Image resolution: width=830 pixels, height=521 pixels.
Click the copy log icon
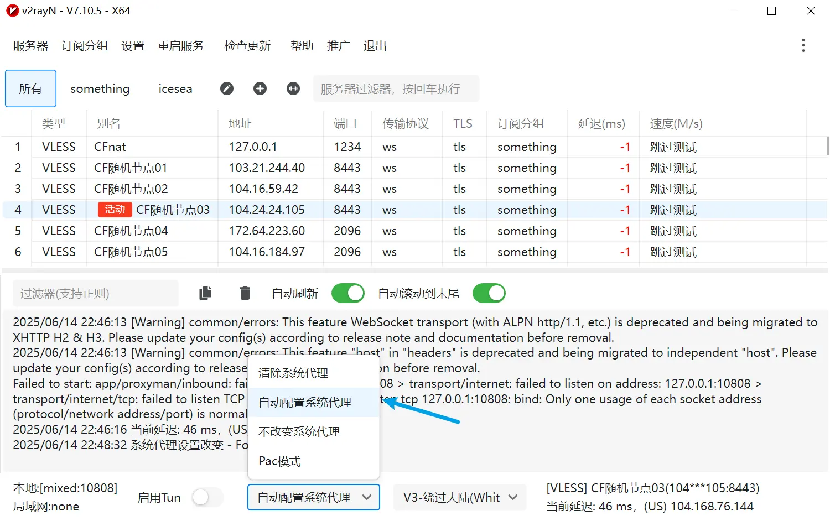coord(205,293)
